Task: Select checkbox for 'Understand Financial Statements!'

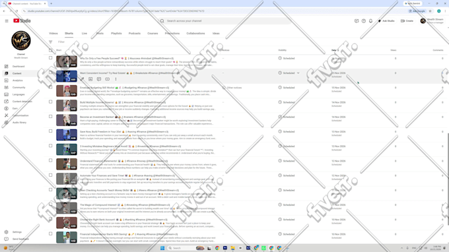Action: click(51, 160)
